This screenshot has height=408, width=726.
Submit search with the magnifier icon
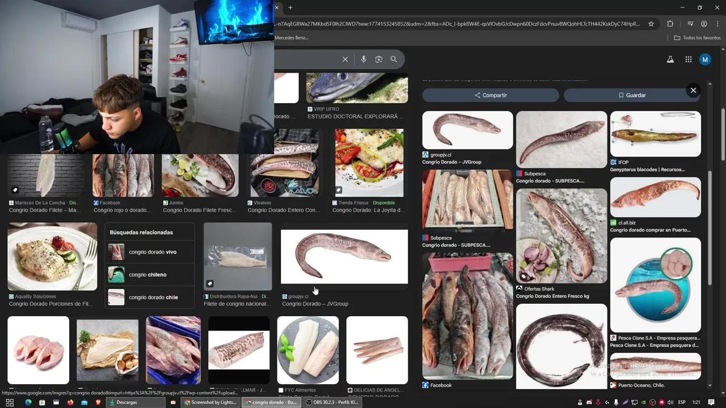coord(394,59)
